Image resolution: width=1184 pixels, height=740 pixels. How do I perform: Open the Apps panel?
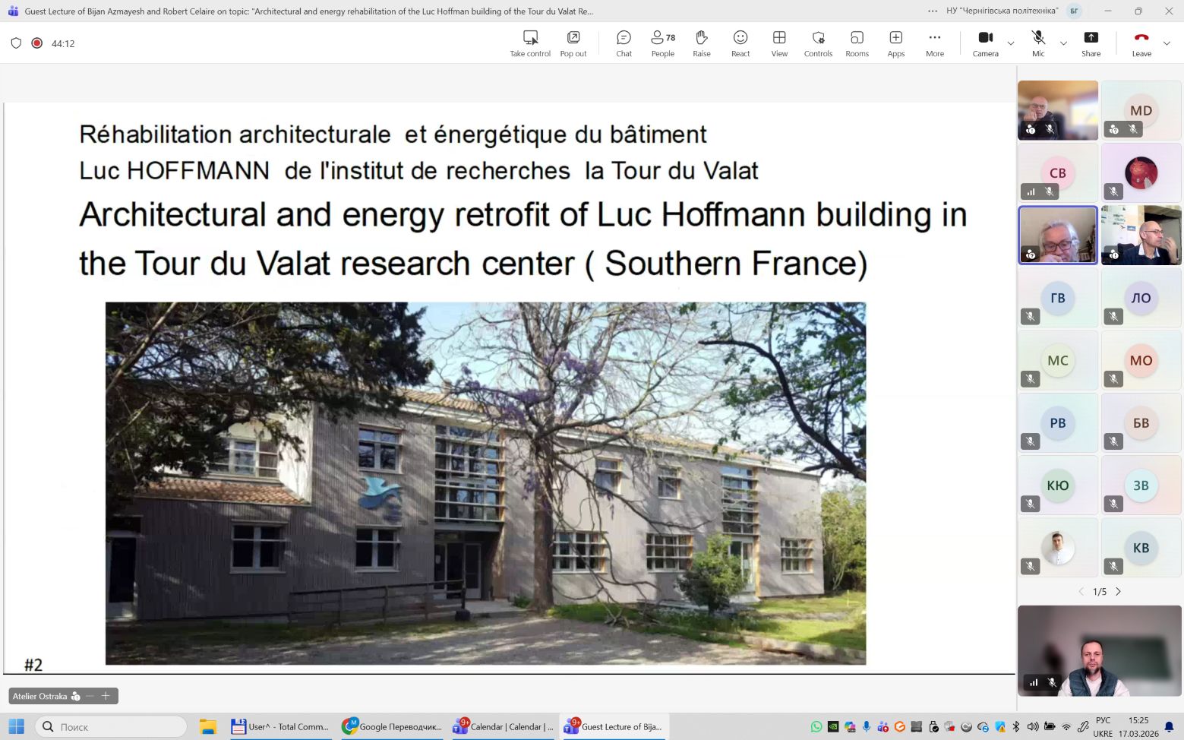point(896,43)
